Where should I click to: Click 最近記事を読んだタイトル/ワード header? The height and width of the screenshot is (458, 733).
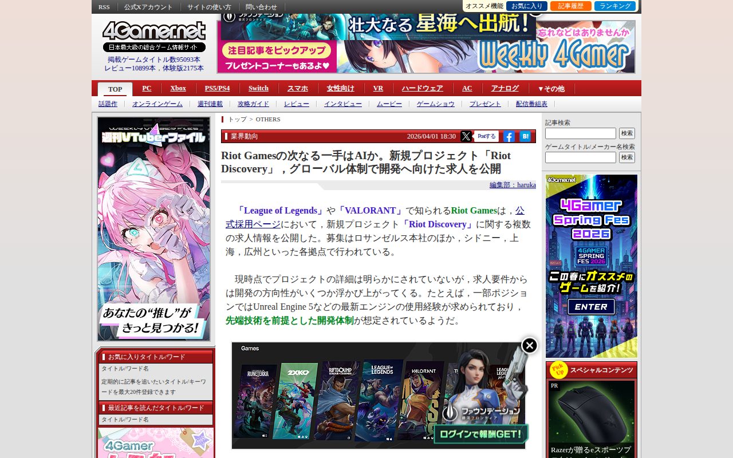(156, 408)
